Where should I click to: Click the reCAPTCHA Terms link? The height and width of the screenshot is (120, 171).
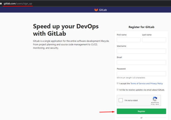point(157,104)
